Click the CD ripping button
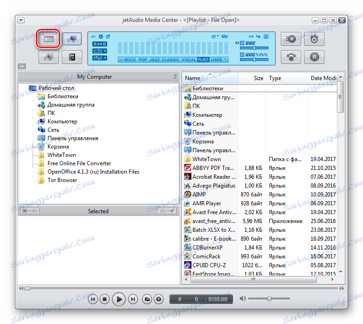This screenshot has width=363, height=324. 291,39
